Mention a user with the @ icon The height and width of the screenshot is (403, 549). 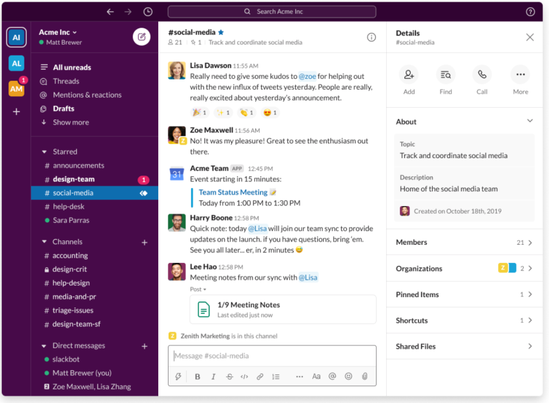click(333, 377)
